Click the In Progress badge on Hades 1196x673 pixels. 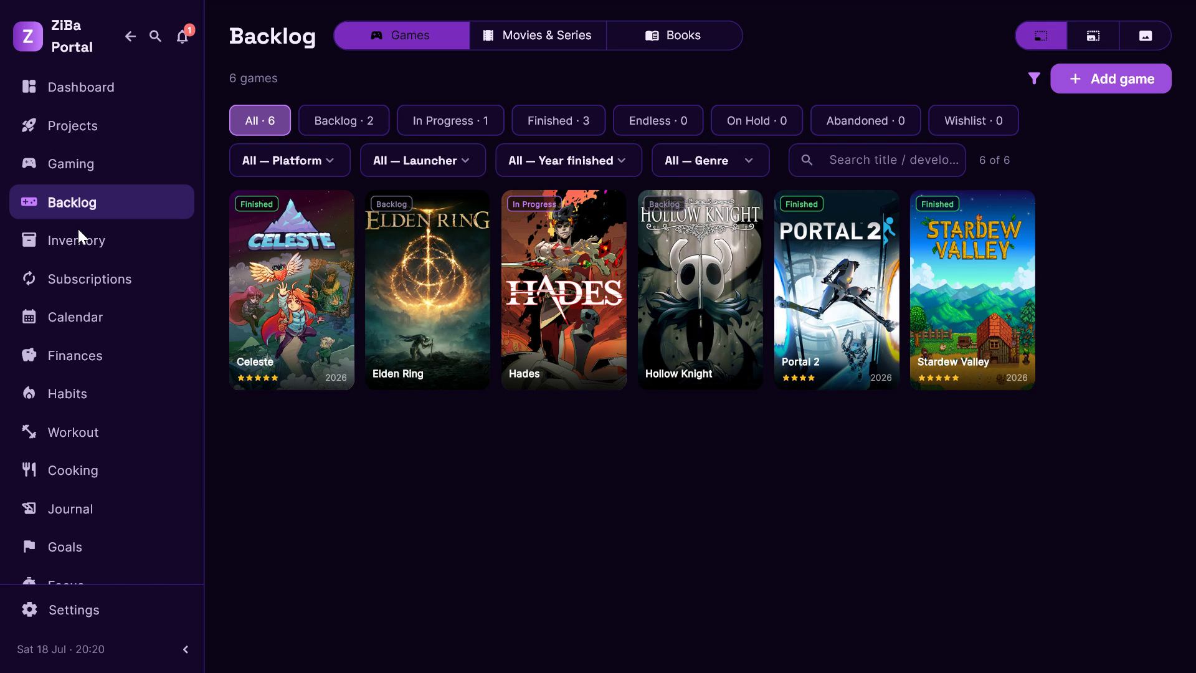[534, 204]
